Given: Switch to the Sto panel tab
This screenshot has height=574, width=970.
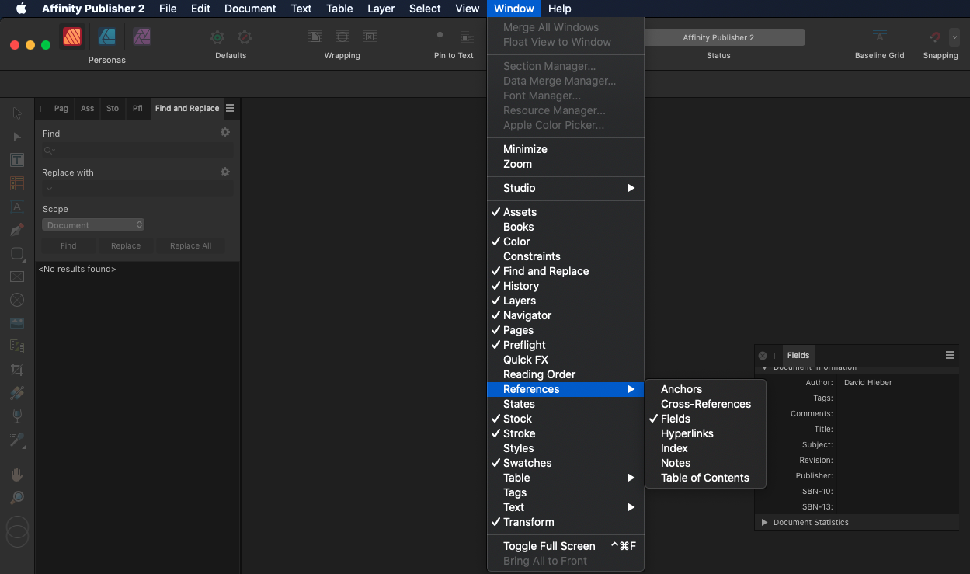Looking at the screenshot, I should tap(113, 109).
